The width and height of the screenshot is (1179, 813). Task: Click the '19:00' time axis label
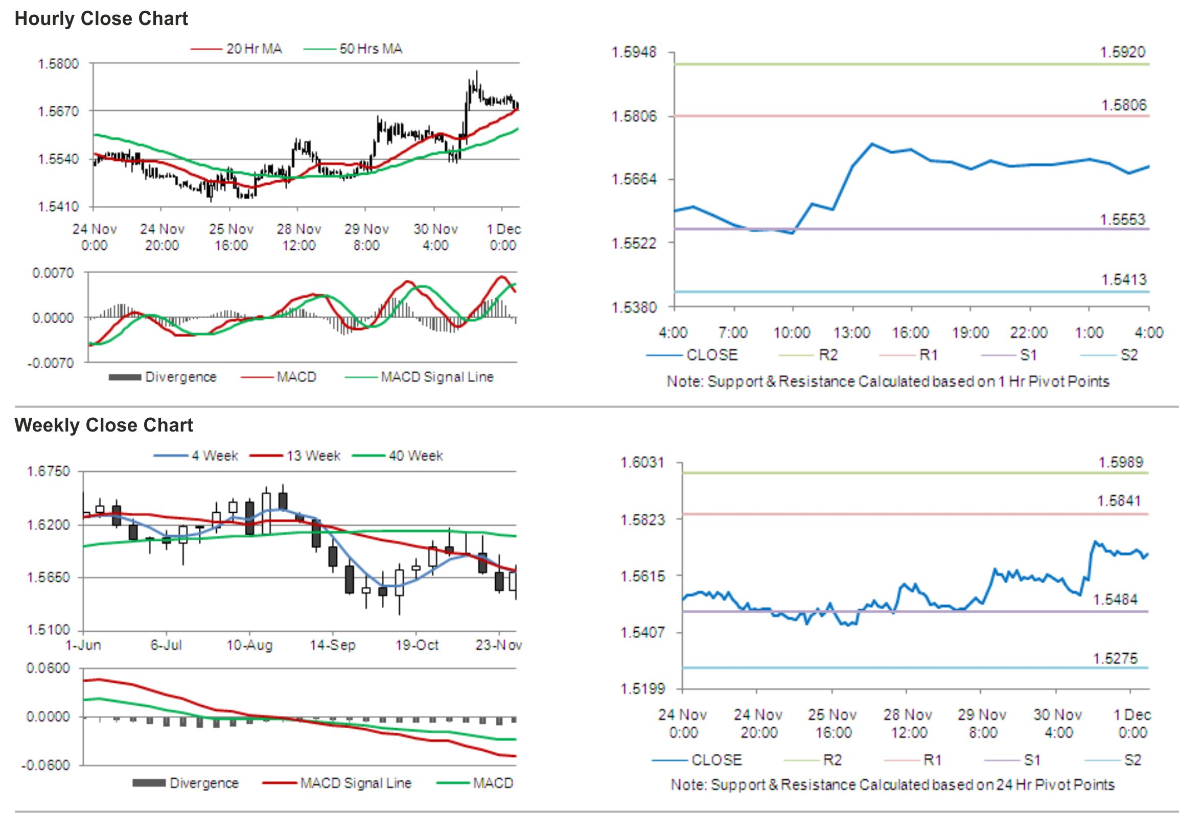tap(970, 333)
